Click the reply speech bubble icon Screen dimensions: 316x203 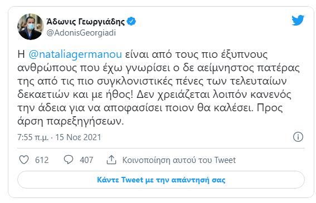point(69,160)
